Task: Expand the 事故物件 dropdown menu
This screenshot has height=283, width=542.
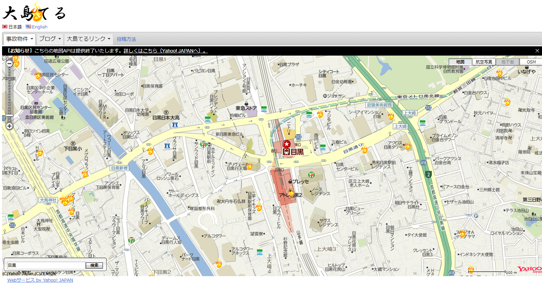Action: (x=20, y=39)
